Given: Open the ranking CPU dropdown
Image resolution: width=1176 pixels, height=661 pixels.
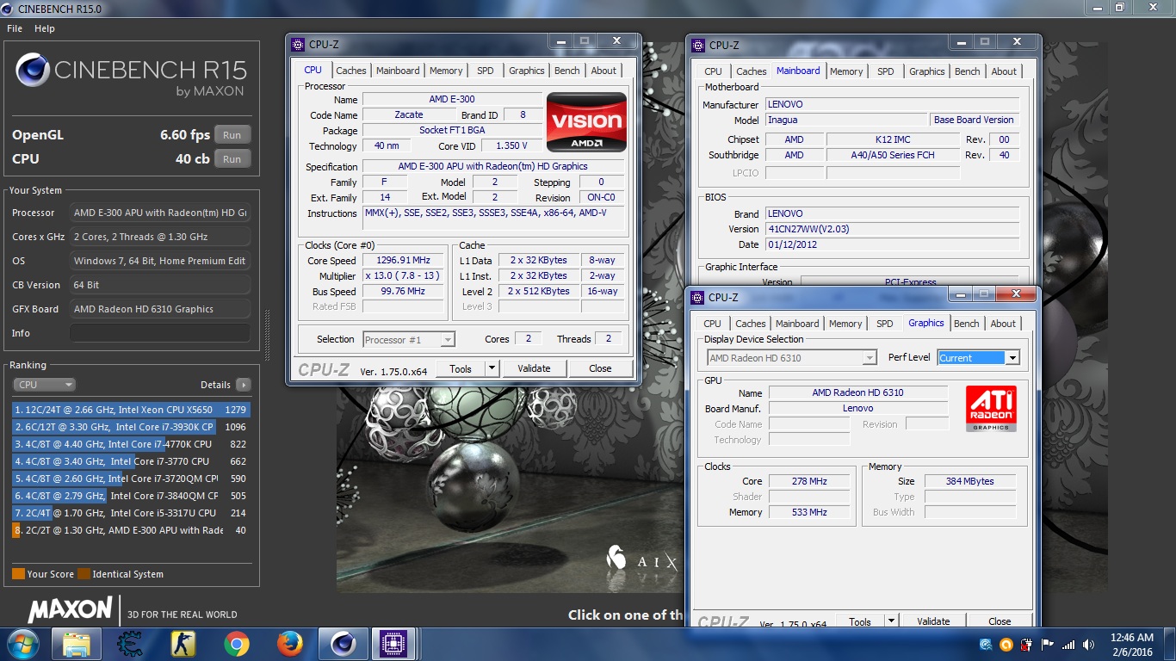Looking at the screenshot, I should pos(44,385).
